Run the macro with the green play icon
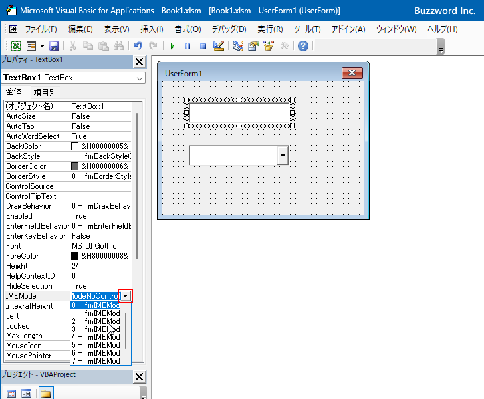Viewport: 484px width, 399px height. (172, 47)
